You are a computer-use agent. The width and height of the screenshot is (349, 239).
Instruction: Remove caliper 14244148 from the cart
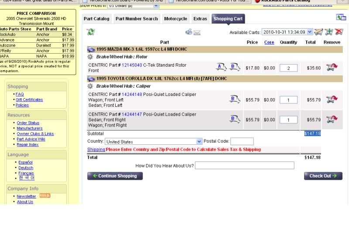332,99
